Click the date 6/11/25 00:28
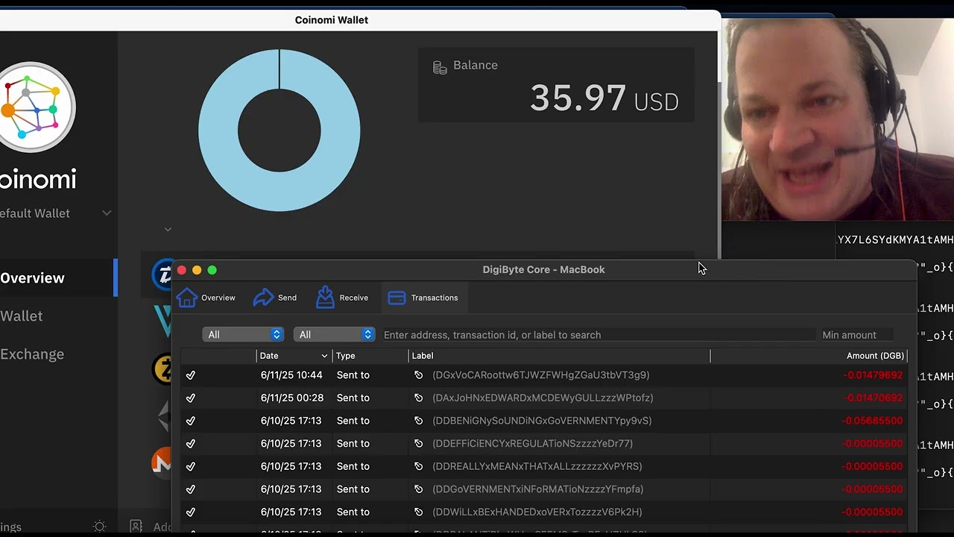 click(291, 398)
